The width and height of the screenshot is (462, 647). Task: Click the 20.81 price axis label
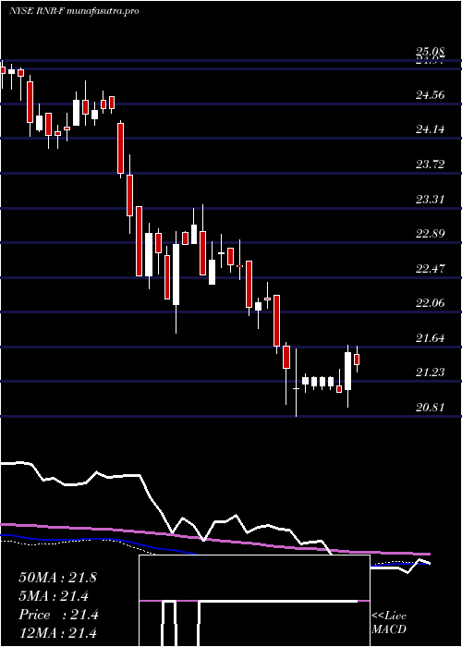[x=431, y=408]
